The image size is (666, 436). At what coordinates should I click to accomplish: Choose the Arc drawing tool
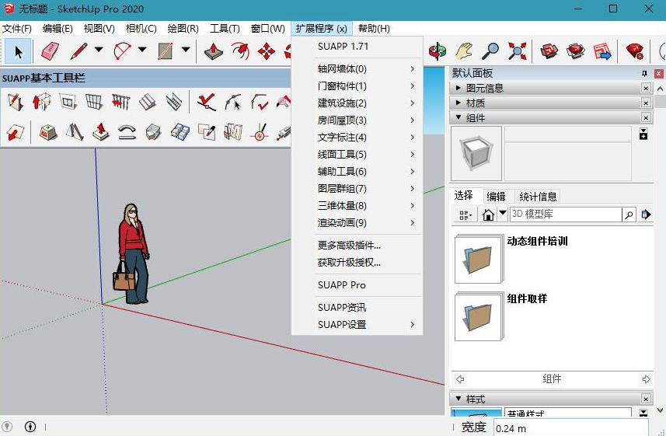[x=122, y=51]
